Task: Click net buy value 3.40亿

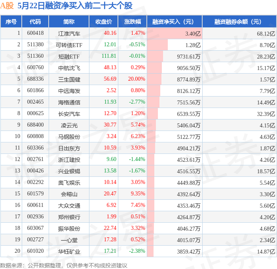Action: tap(193, 33)
